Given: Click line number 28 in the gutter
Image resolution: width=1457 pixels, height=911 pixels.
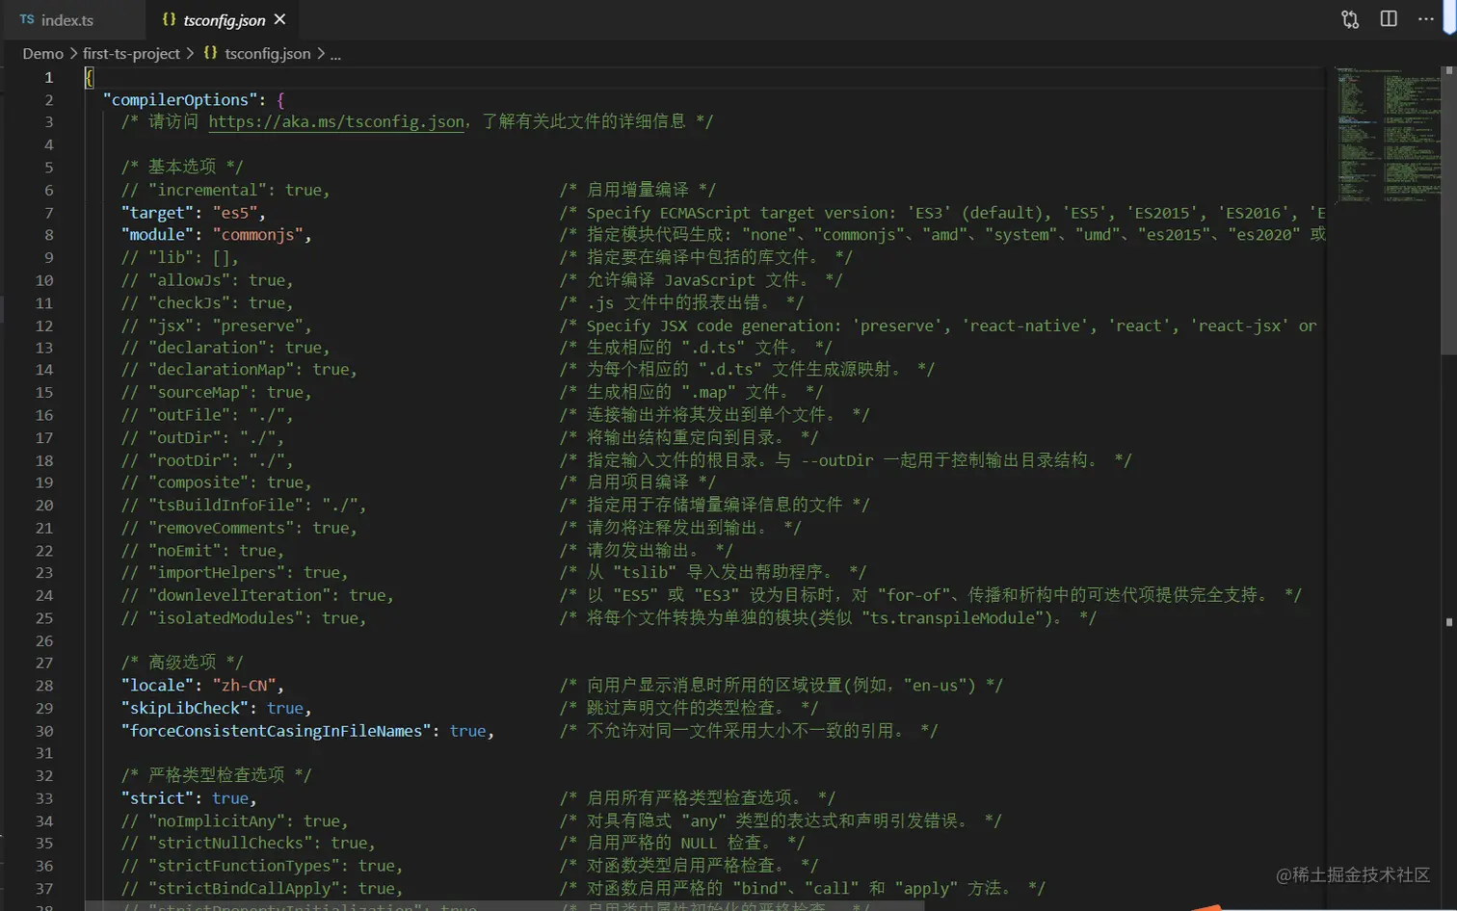Looking at the screenshot, I should pyautogui.click(x=44, y=686).
